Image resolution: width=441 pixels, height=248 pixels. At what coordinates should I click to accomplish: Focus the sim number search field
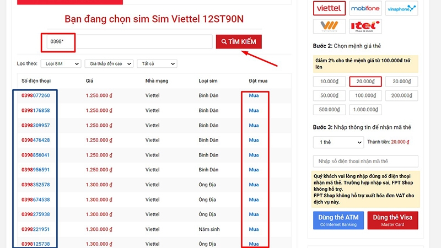pos(130,42)
